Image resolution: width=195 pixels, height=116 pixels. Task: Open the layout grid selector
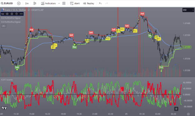coord(64,3)
